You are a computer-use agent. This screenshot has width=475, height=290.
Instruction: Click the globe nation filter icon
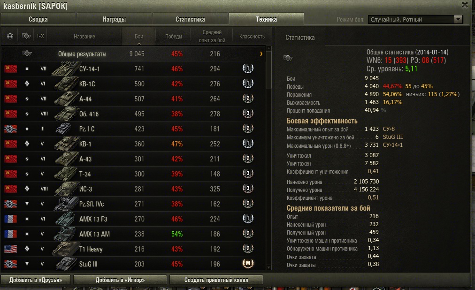coord(10,36)
